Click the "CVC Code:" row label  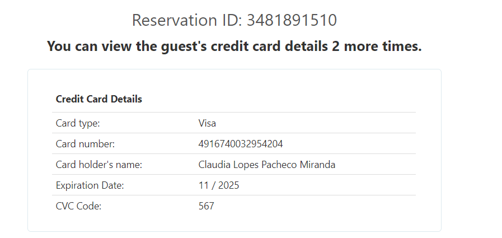[78, 206]
